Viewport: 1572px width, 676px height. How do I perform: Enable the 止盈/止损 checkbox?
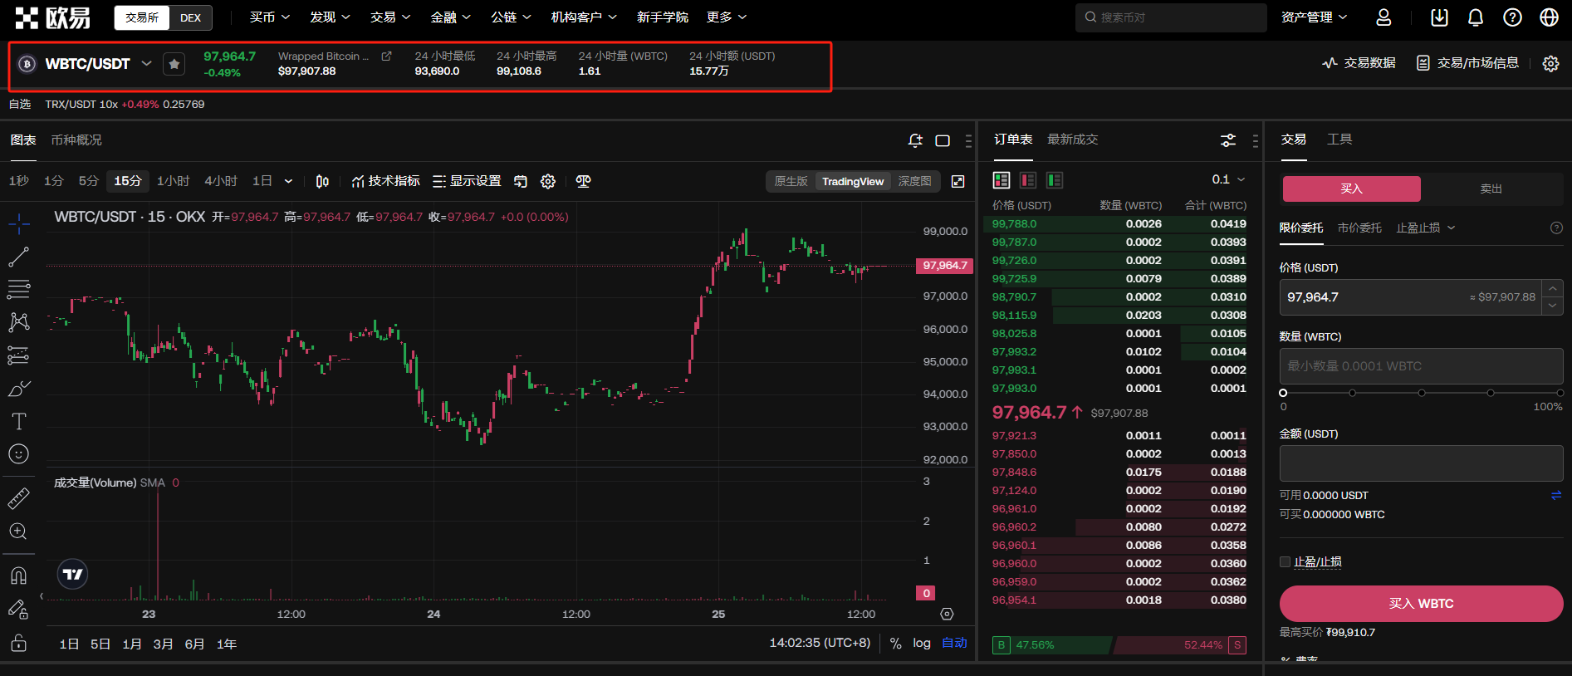point(1285,562)
